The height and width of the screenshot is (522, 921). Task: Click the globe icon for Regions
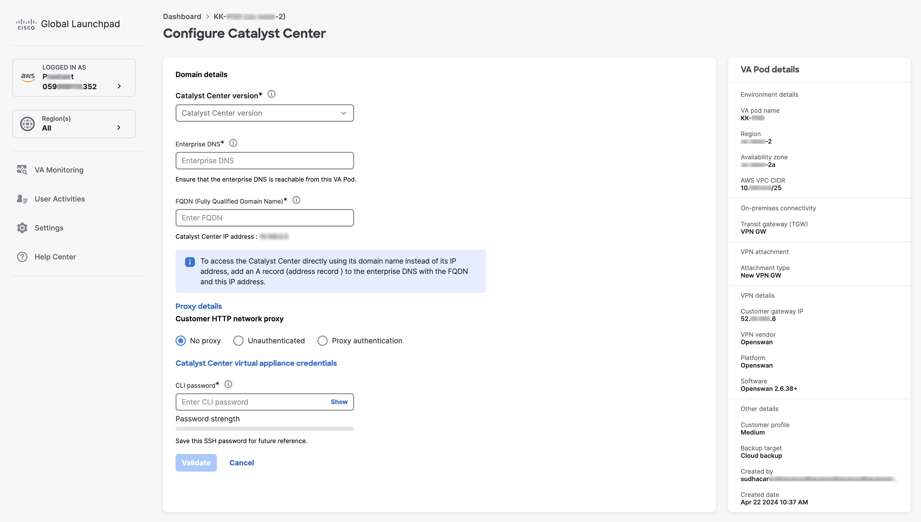click(27, 124)
